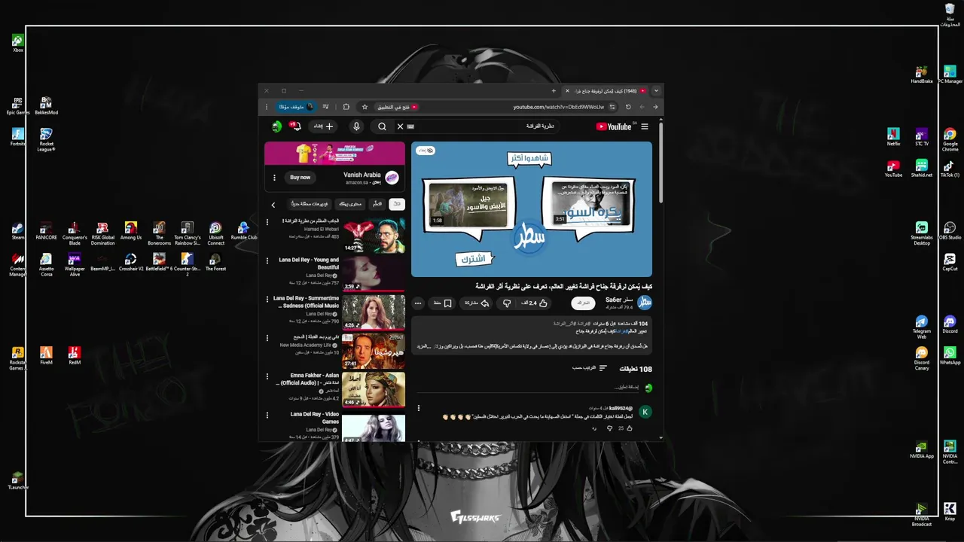Screen dimensions: 964x542
Task: Open the Sa6er channel avatar
Action: (645, 303)
